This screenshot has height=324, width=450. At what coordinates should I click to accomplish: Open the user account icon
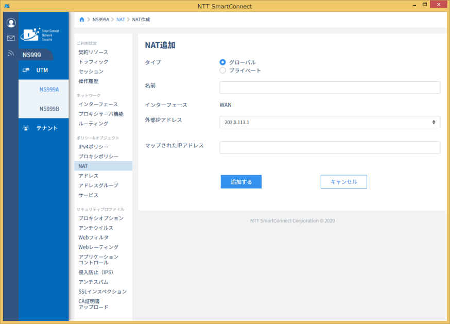point(11,23)
